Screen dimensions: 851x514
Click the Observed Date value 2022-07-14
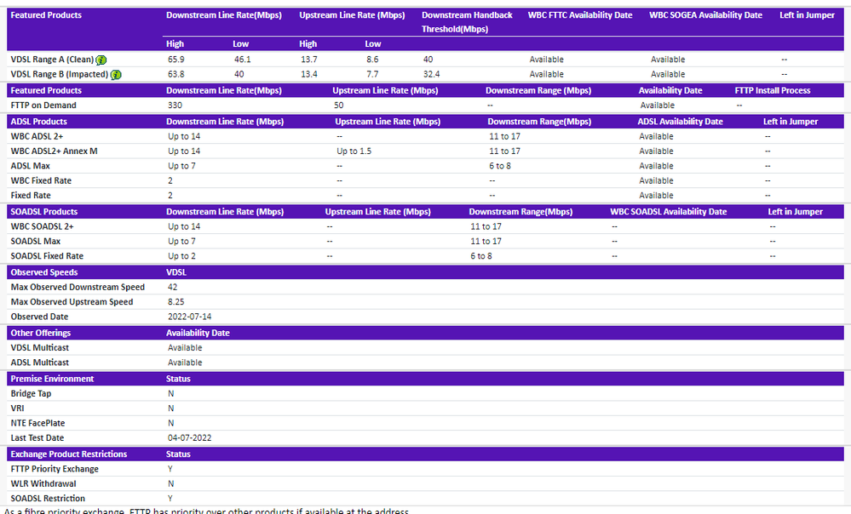pos(190,317)
